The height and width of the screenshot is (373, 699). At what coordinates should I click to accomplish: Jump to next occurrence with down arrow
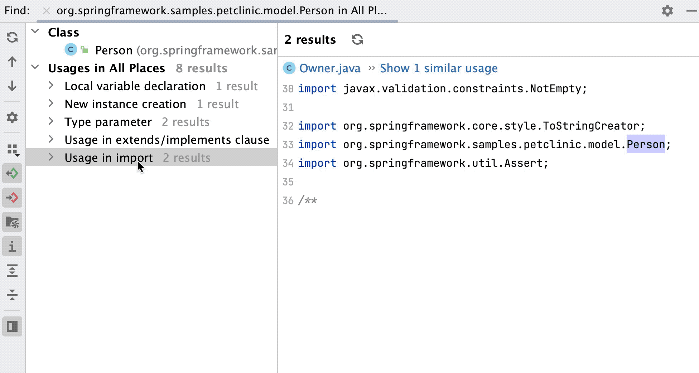point(12,86)
